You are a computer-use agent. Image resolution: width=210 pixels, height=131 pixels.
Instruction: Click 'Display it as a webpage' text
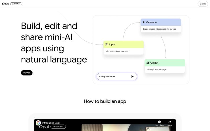[x=156, y=69]
